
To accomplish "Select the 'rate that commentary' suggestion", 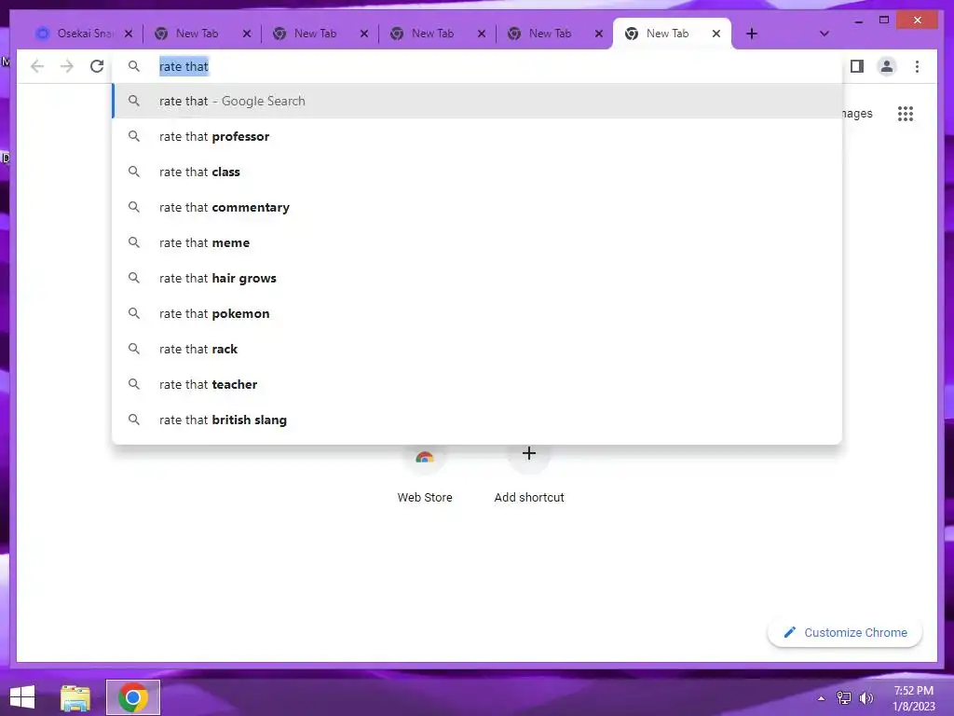I will pyautogui.click(x=478, y=207).
